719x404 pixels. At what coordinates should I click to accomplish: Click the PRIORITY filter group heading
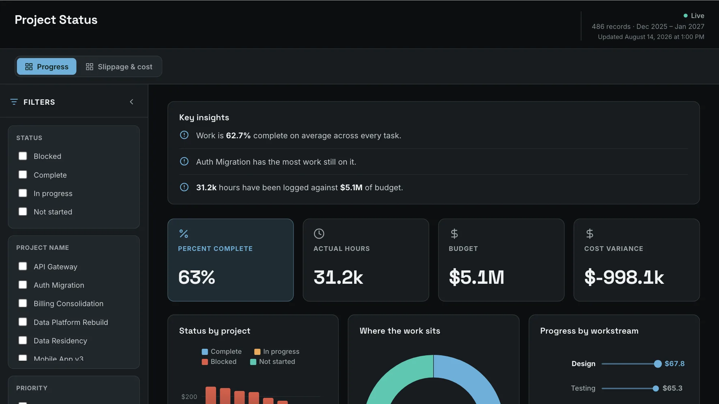pyautogui.click(x=32, y=388)
